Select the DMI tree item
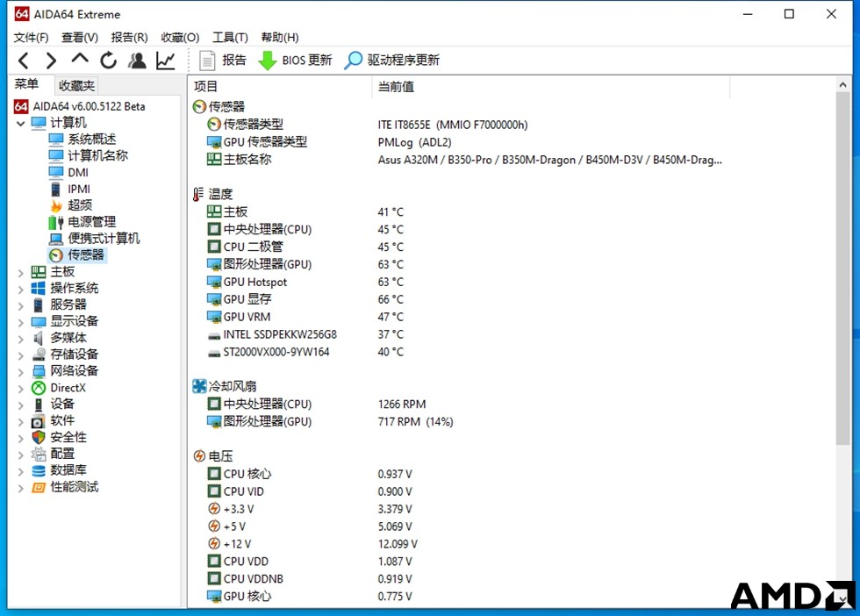 click(x=78, y=172)
